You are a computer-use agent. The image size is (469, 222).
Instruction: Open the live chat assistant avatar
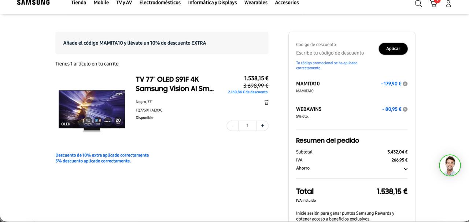pyautogui.click(x=450, y=165)
